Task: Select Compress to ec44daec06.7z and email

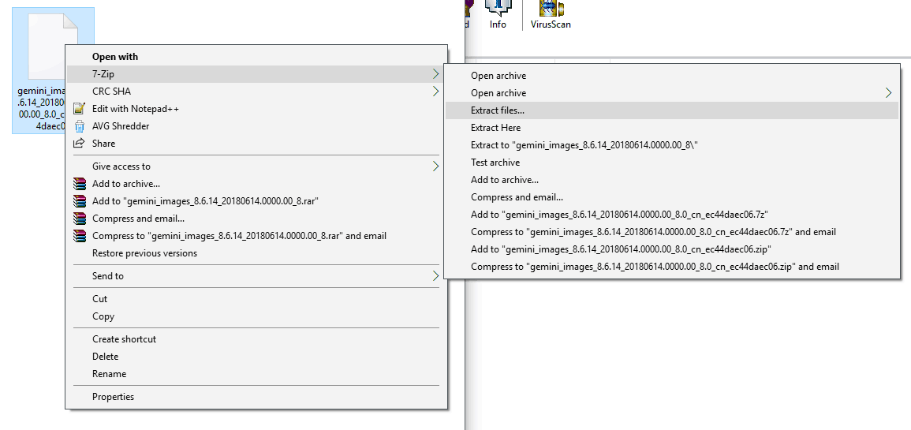Action: tap(672, 232)
